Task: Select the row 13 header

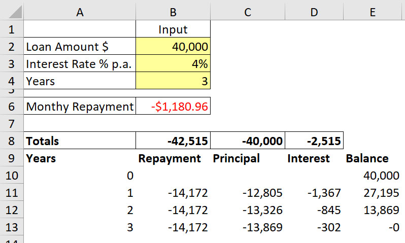Action: pos(11,227)
